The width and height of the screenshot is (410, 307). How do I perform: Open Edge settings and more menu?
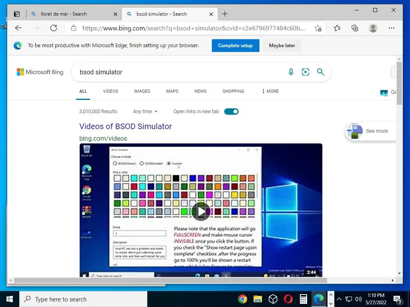tap(392, 28)
